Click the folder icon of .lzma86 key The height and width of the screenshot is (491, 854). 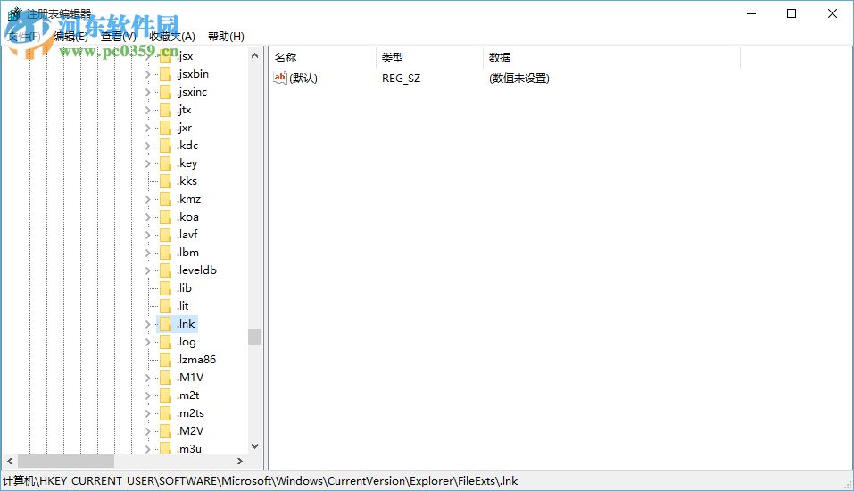tap(166, 360)
